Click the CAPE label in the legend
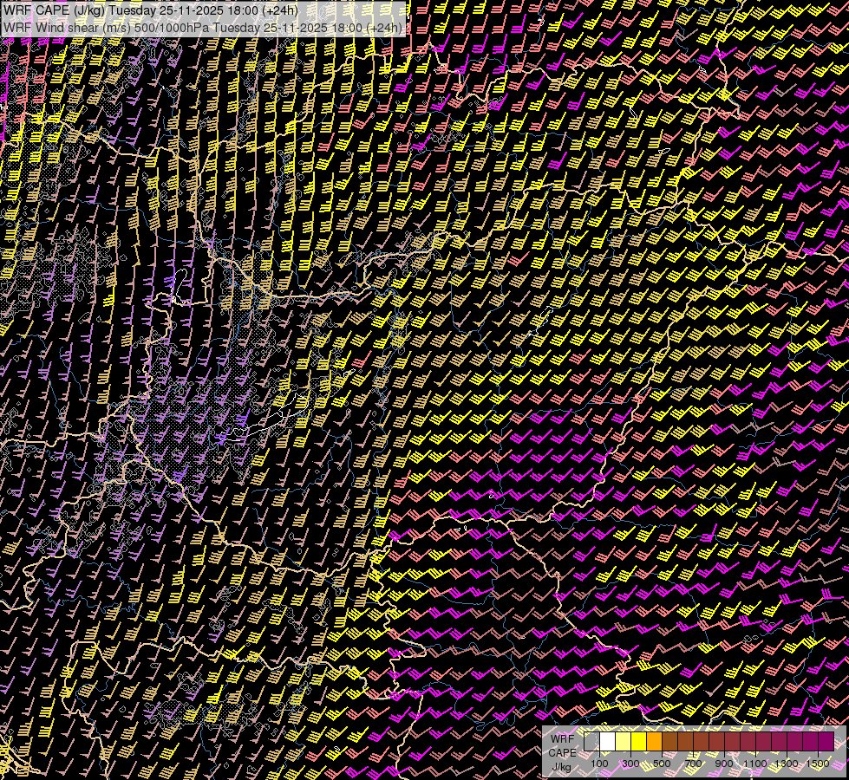The image size is (849, 780). 562,753
